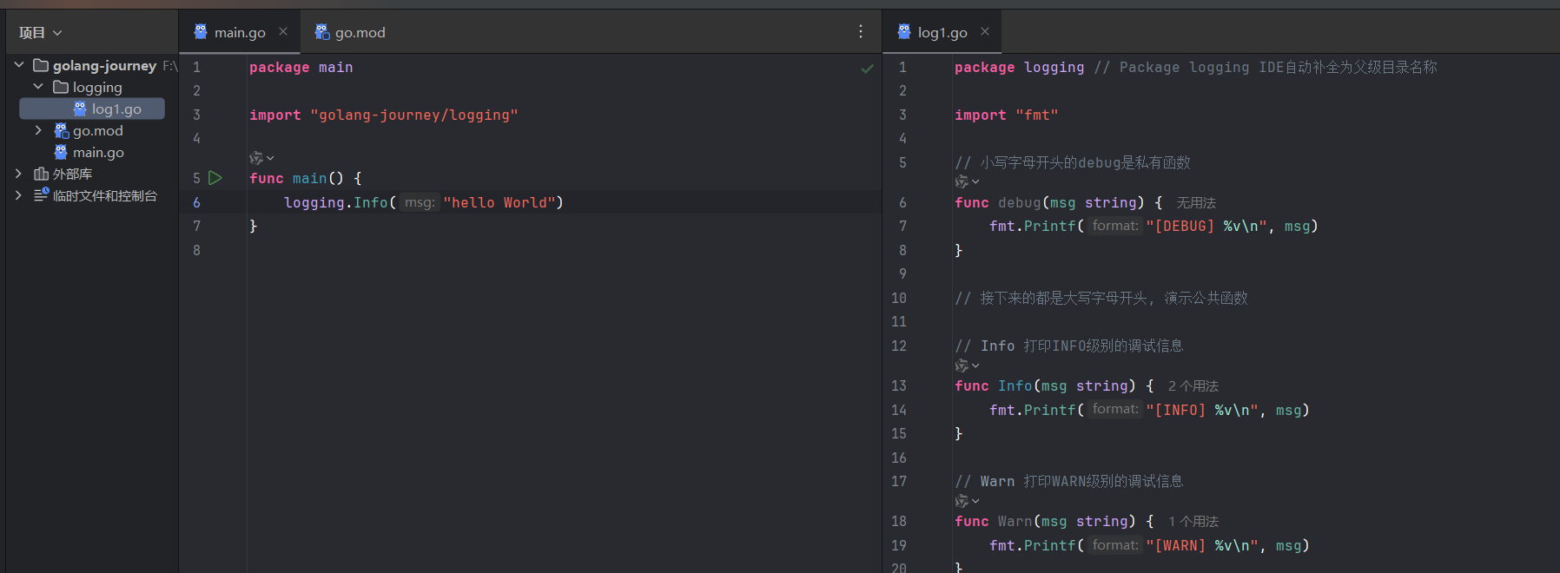Viewport: 1560px width, 573px height.
Task: Click the AI inlay icon above func Info
Action: click(x=962, y=366)
